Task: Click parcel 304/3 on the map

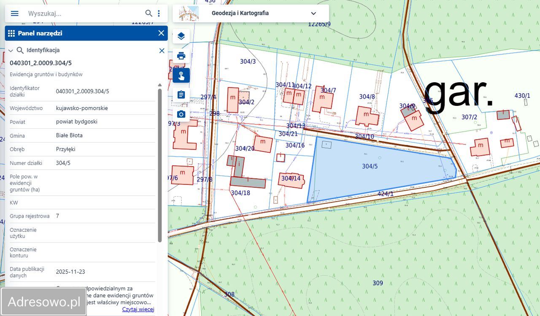Action: coord(248,62)
